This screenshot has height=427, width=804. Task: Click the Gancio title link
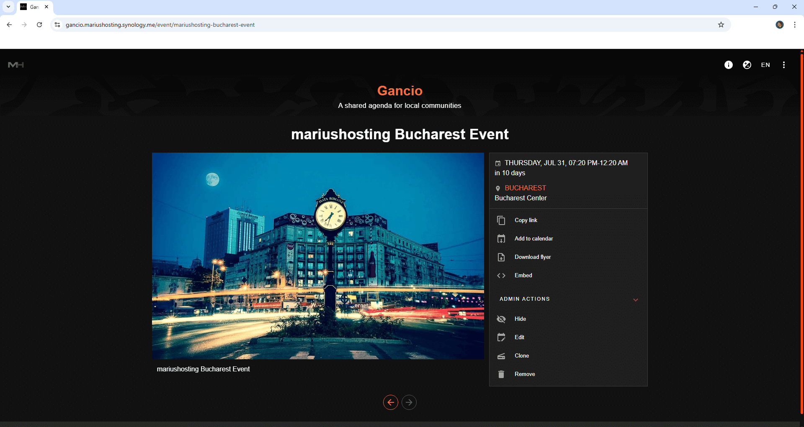click(400, 91)
